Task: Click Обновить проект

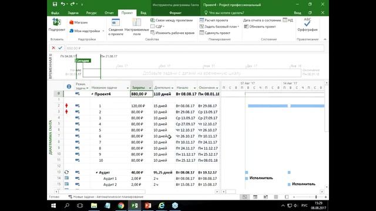Action: (260, 26)
